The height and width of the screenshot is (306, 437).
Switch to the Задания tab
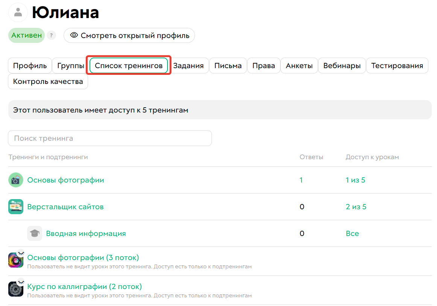pyautogui.click(x=190, y=65)
